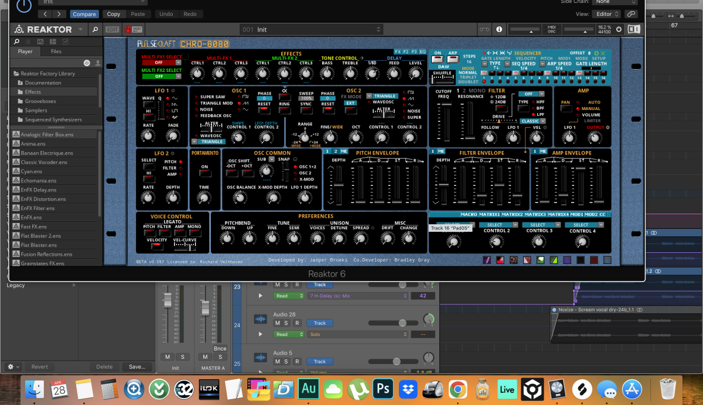Toggle the ARP button in sequencer
The width and height of the screenshot is (703, 405).
(x=453, y=59)
